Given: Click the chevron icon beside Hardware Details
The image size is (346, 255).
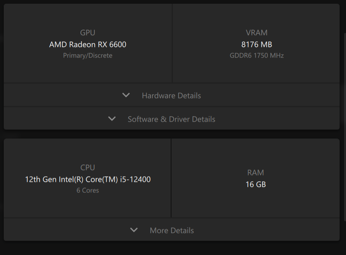Looking at the screenshot, I should pyautogui.click(x=126, y=95).
